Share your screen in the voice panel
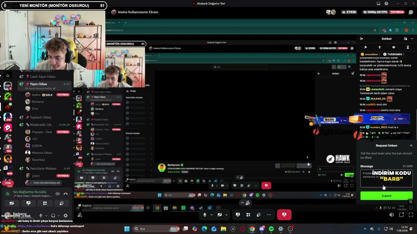Image resolution: width=417 pixels, height=234 pixels. tap(28, 203)
